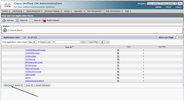Click the bottom Add New button

[8, 85]
